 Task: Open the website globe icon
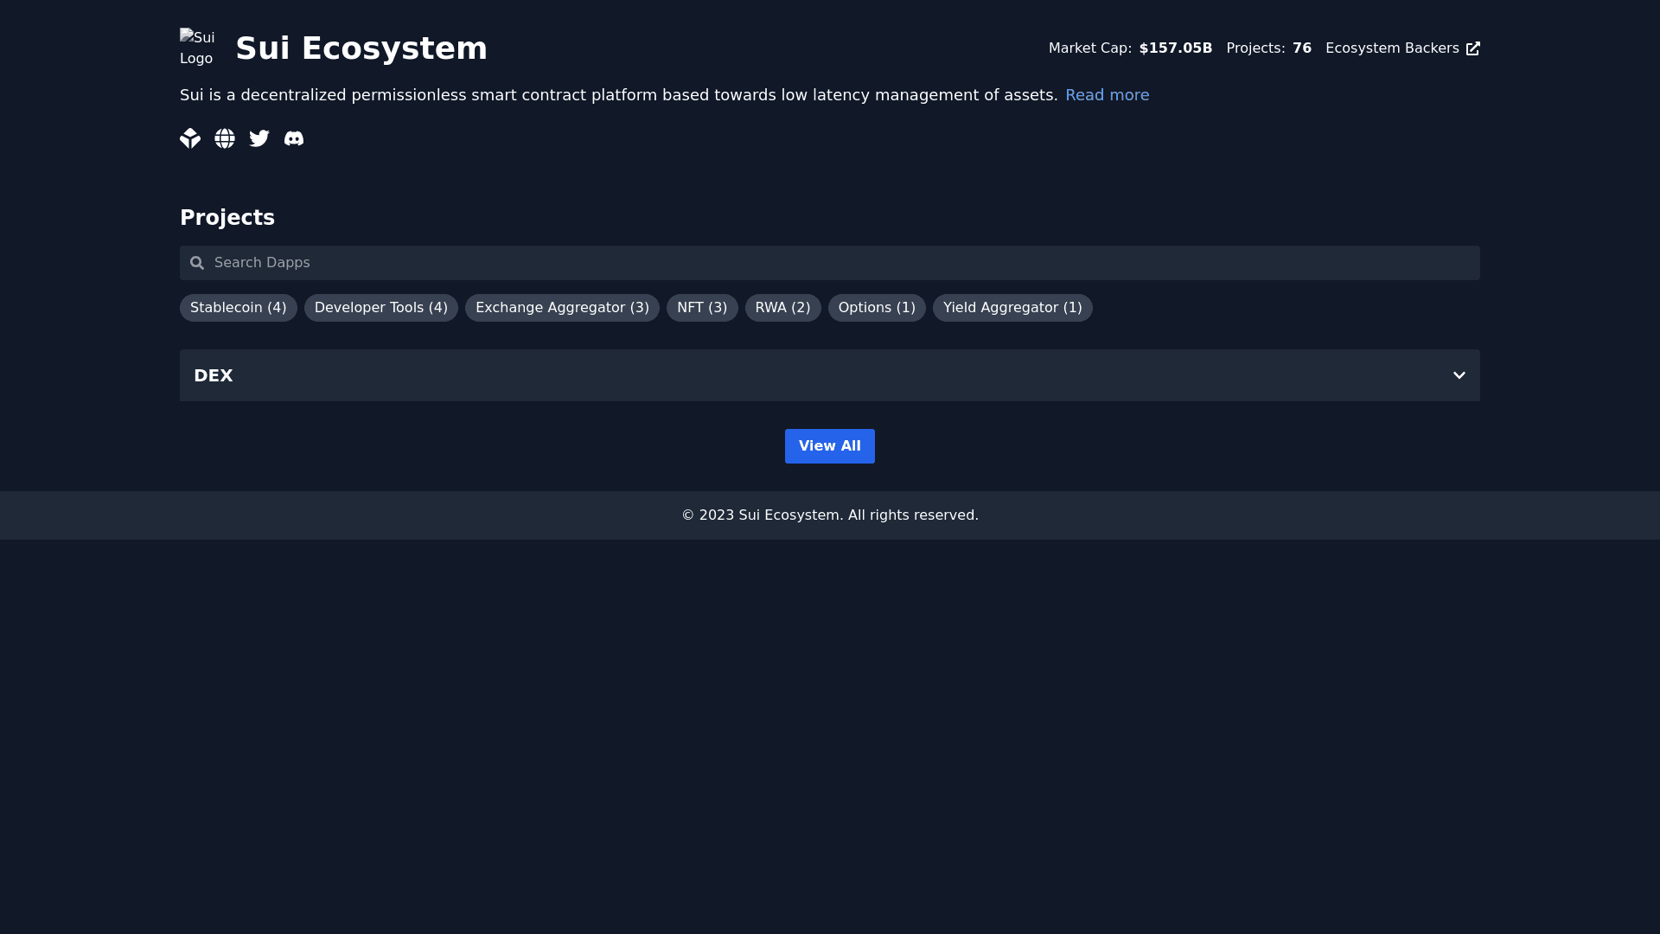pyautogui.click(x=225, y=138)
